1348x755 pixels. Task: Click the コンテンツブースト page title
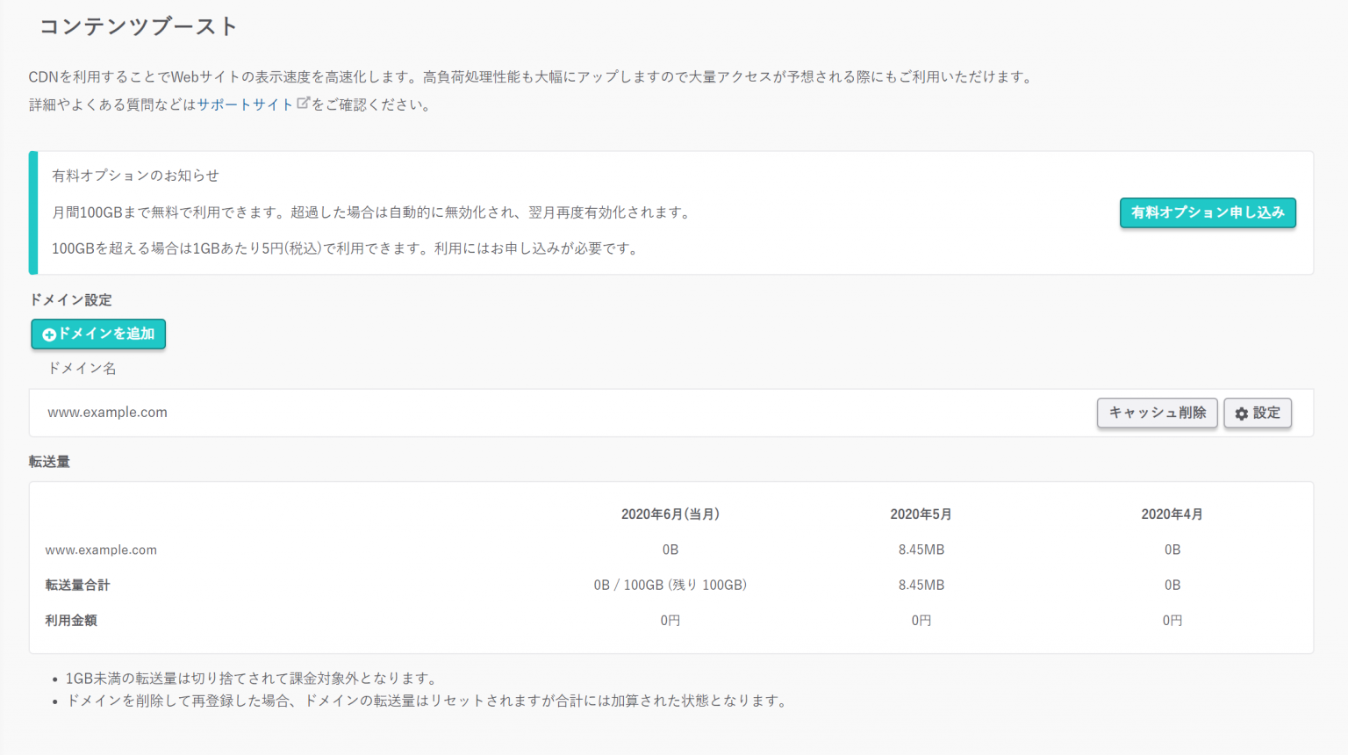pyautogui.click(x=139, y=26)
